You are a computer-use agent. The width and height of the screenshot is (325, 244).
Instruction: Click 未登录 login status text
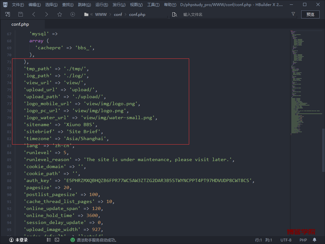point(22,240)
